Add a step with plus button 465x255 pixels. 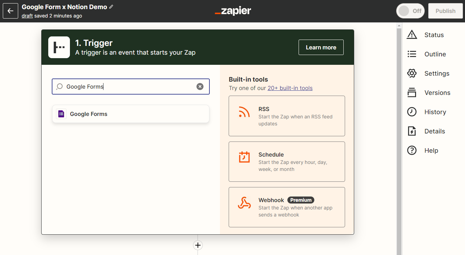tap(198, 245)
